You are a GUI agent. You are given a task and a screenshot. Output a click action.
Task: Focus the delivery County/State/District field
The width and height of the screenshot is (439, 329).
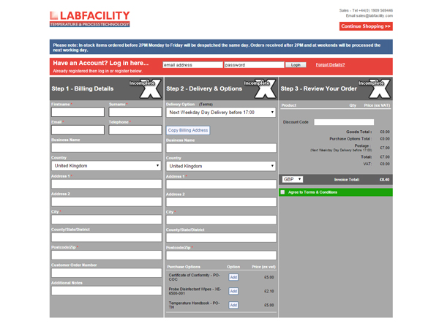pyautogui.click(x=221, y=238)
